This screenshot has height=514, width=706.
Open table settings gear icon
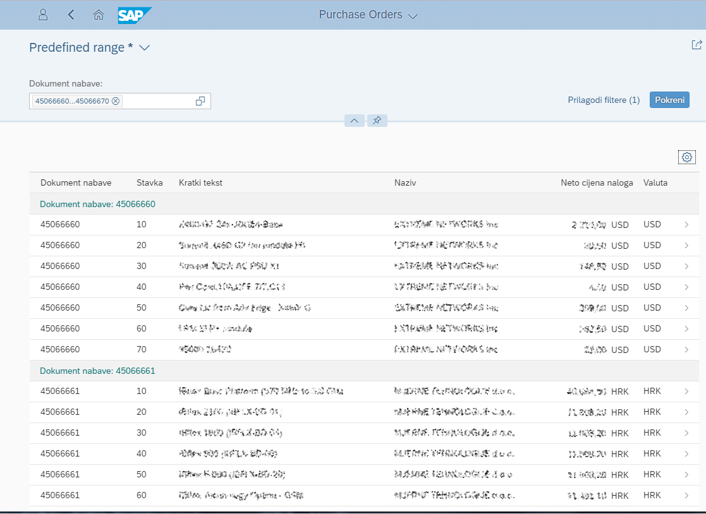(687, 157)
